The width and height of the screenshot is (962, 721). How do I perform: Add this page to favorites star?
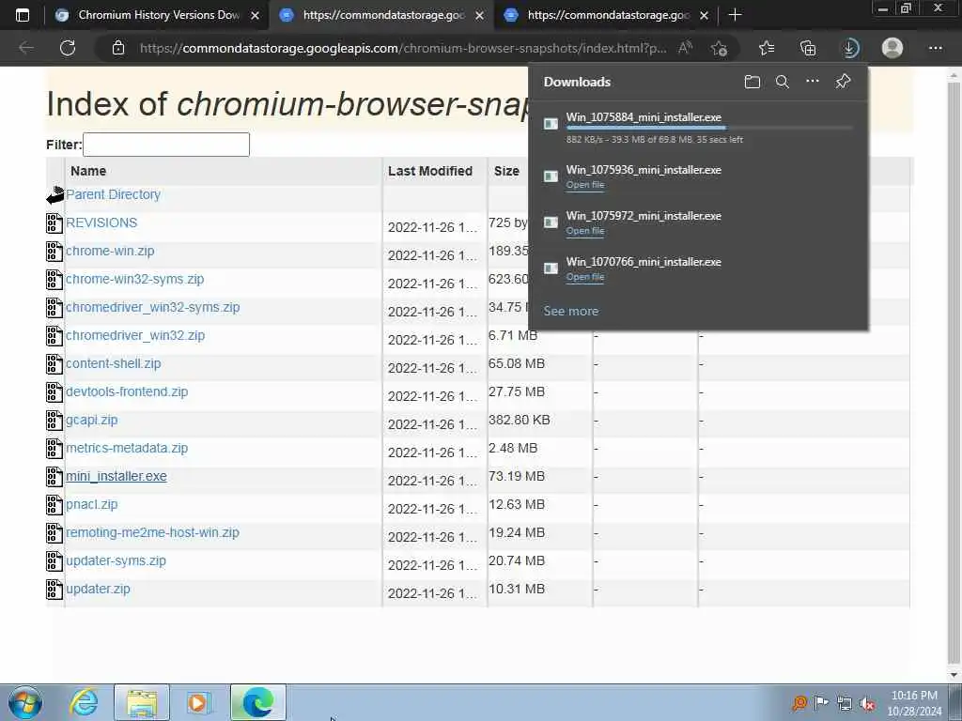719,48
